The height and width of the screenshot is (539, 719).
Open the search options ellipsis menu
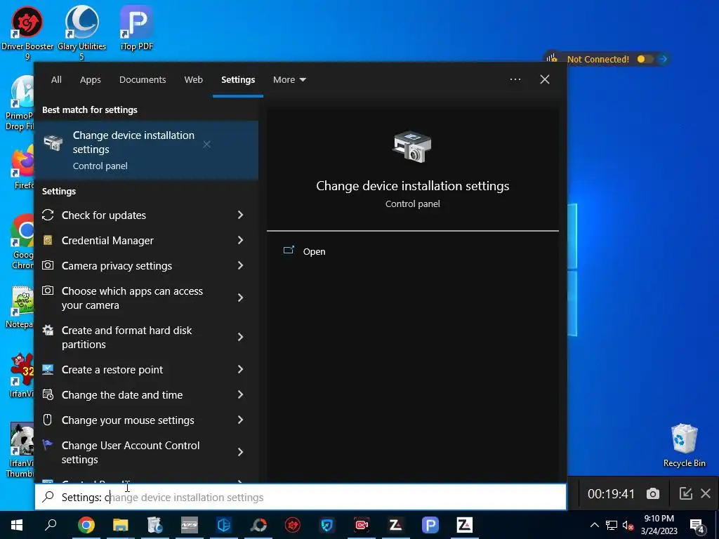(x=515, y=79)
